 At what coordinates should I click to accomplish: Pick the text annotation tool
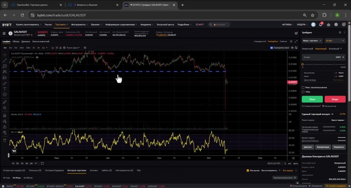click(x=5, y=88)
